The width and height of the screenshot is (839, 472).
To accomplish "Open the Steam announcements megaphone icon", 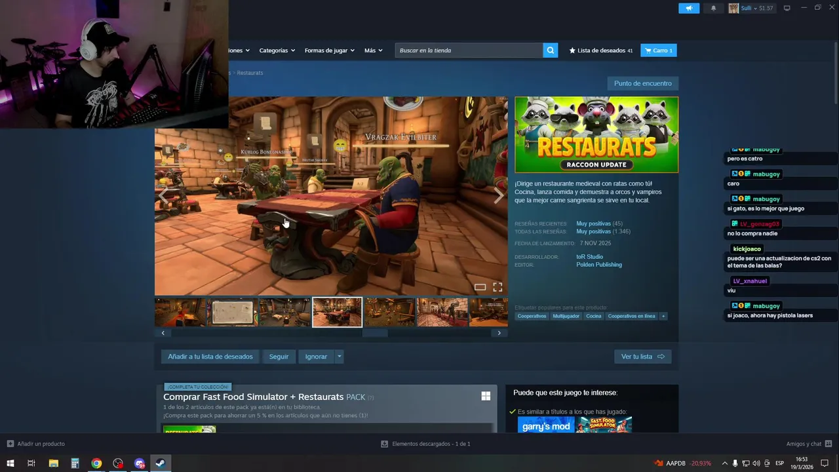I will tap(689, 8).
